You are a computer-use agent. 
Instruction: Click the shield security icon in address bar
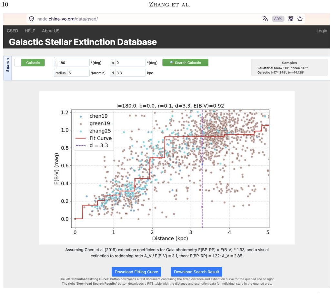(x=32, y=19)
